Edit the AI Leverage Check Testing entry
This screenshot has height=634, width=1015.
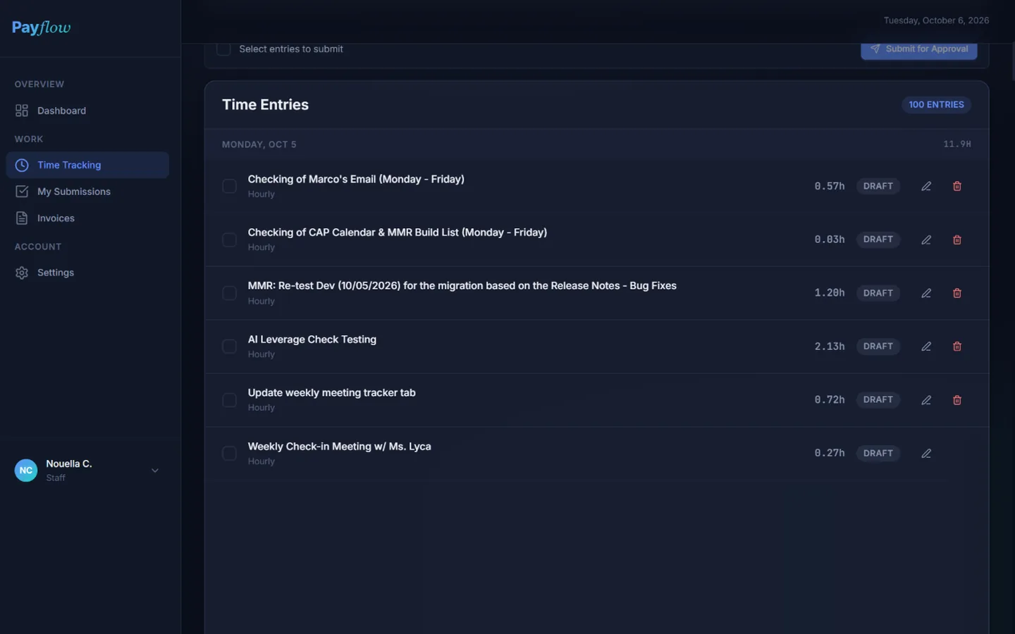(x=926, y=347)
